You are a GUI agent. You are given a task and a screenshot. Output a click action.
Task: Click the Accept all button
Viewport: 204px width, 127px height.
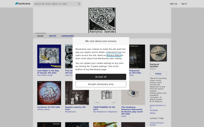coord(101,77)
